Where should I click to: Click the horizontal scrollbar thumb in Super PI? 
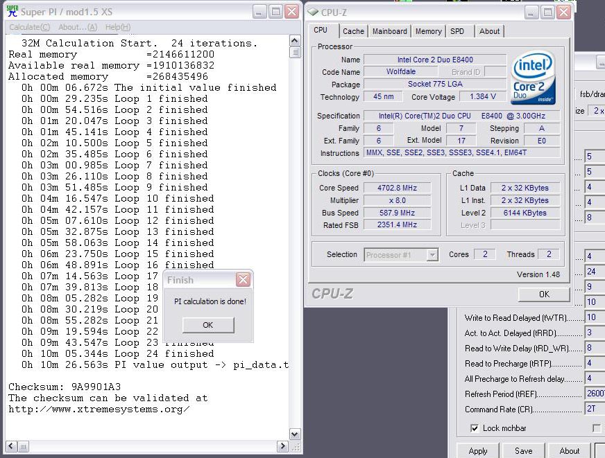point(24,447)
